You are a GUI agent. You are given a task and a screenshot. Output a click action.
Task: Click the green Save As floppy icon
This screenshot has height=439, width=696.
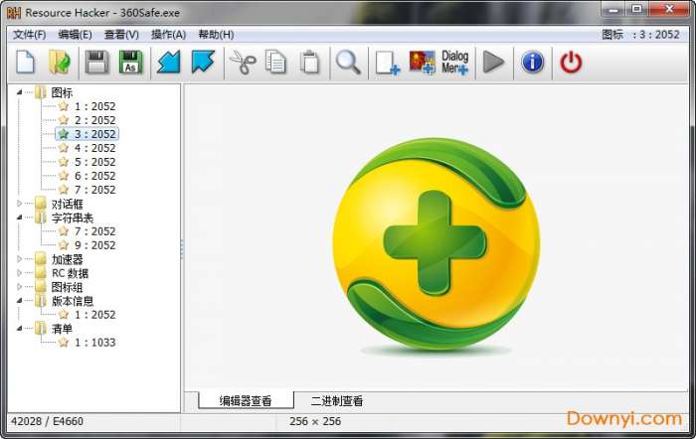130,62
